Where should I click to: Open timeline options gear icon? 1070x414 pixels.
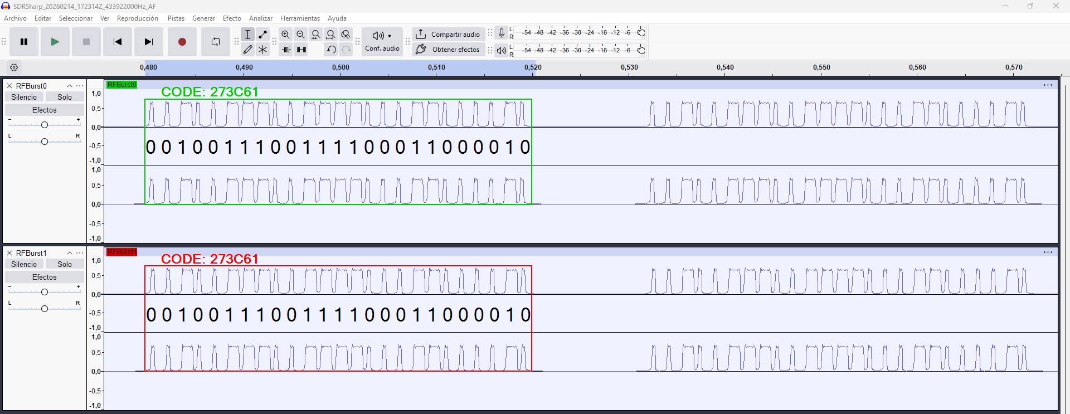pyautogui.click(x=14, y=67)
